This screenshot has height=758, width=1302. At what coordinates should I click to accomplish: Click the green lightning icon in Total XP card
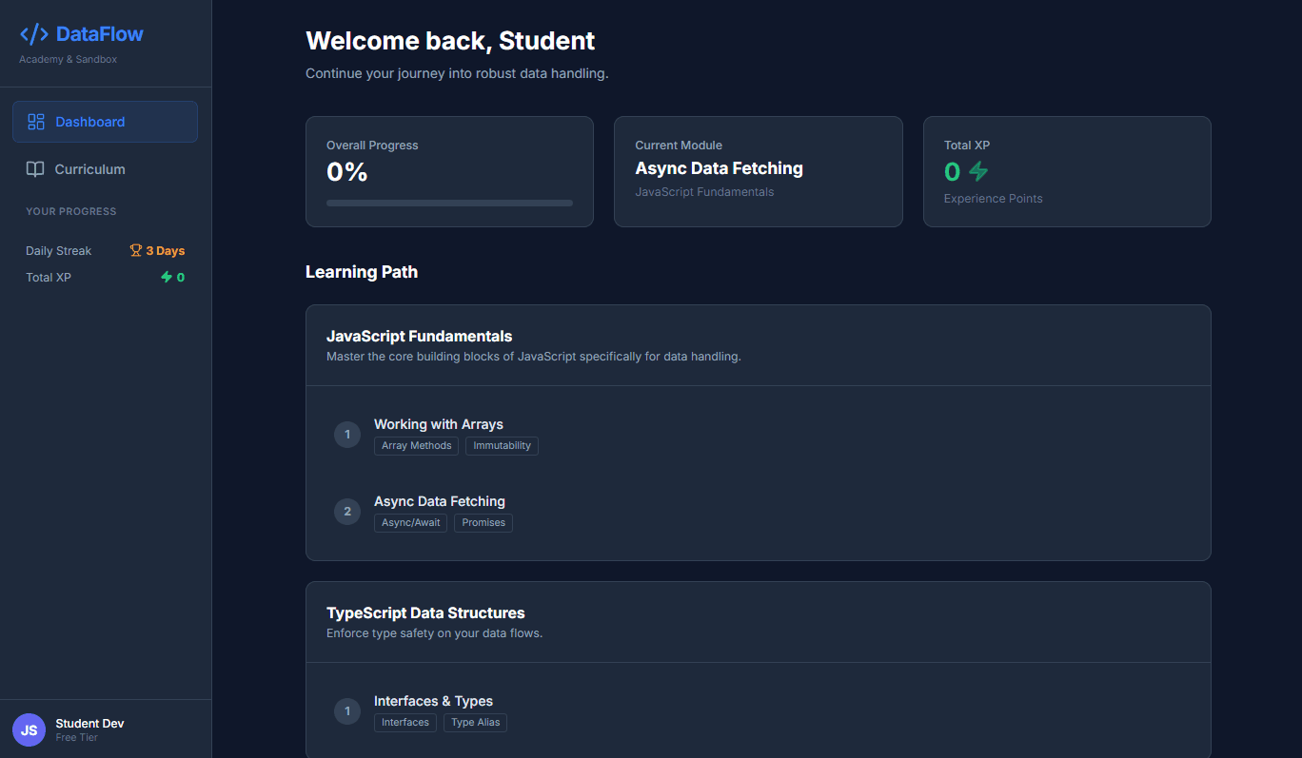tap(976, 172)
